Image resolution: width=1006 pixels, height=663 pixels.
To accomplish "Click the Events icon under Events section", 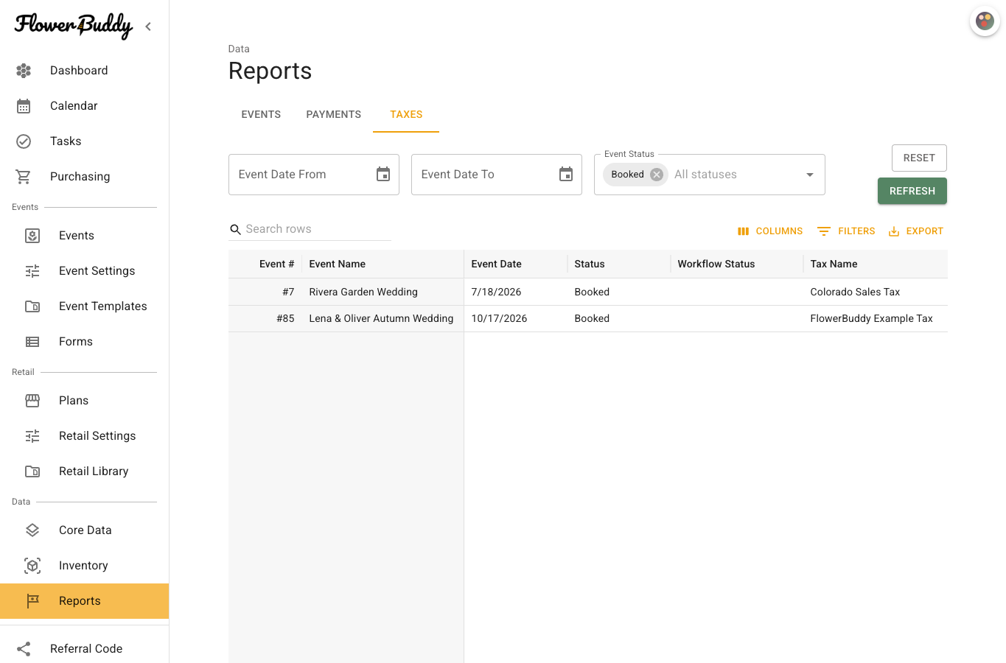I will (32, 236).
